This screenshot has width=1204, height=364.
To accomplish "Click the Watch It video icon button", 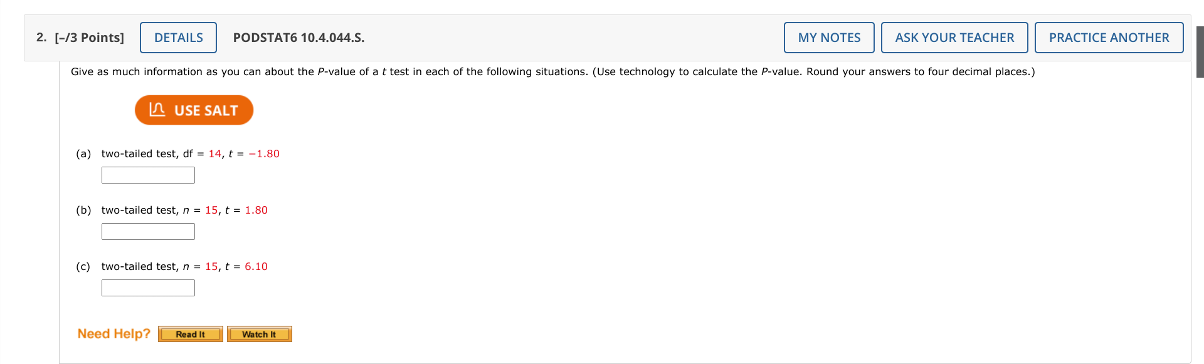I will [259, 334].
